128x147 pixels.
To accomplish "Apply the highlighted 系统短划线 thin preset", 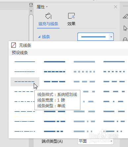I will click(x=25, y=82).
